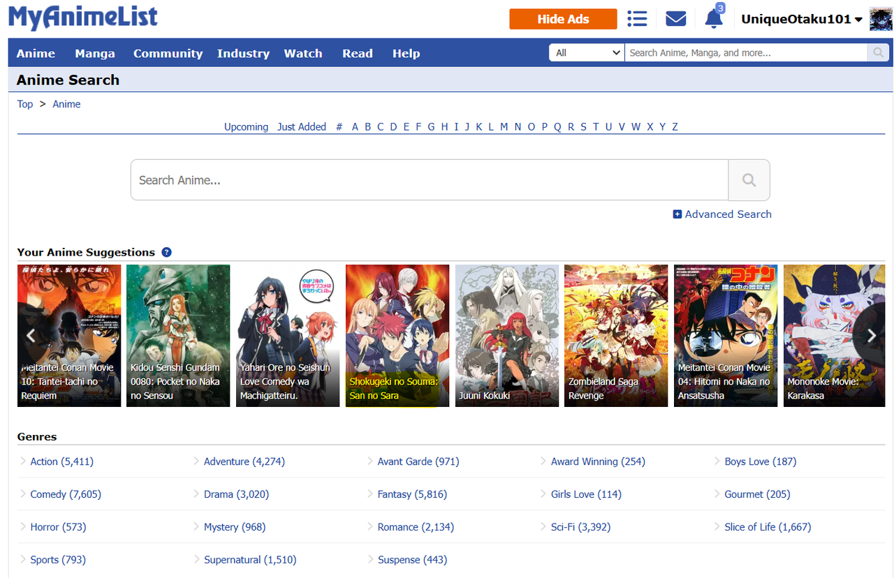894x578 pixels.
Task: Open the Industry menu
Action: pos(243,53)
